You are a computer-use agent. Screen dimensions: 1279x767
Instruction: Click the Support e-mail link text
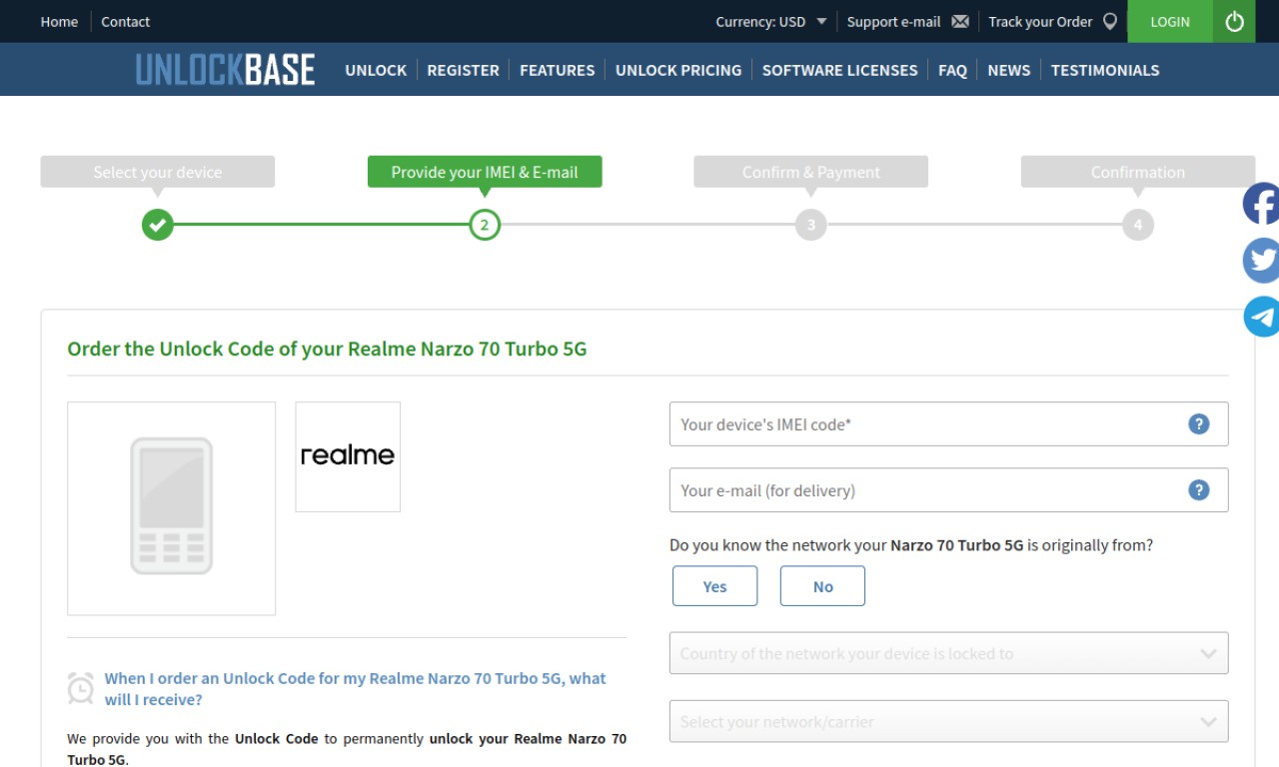[x=893, y=21]
